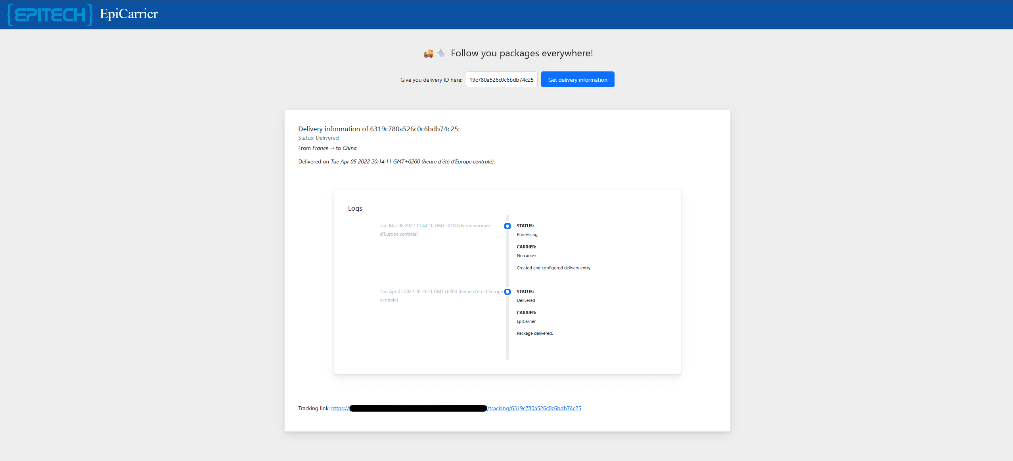Open the tracking link URL
The image size is (1013, 461).
(534, 408)
